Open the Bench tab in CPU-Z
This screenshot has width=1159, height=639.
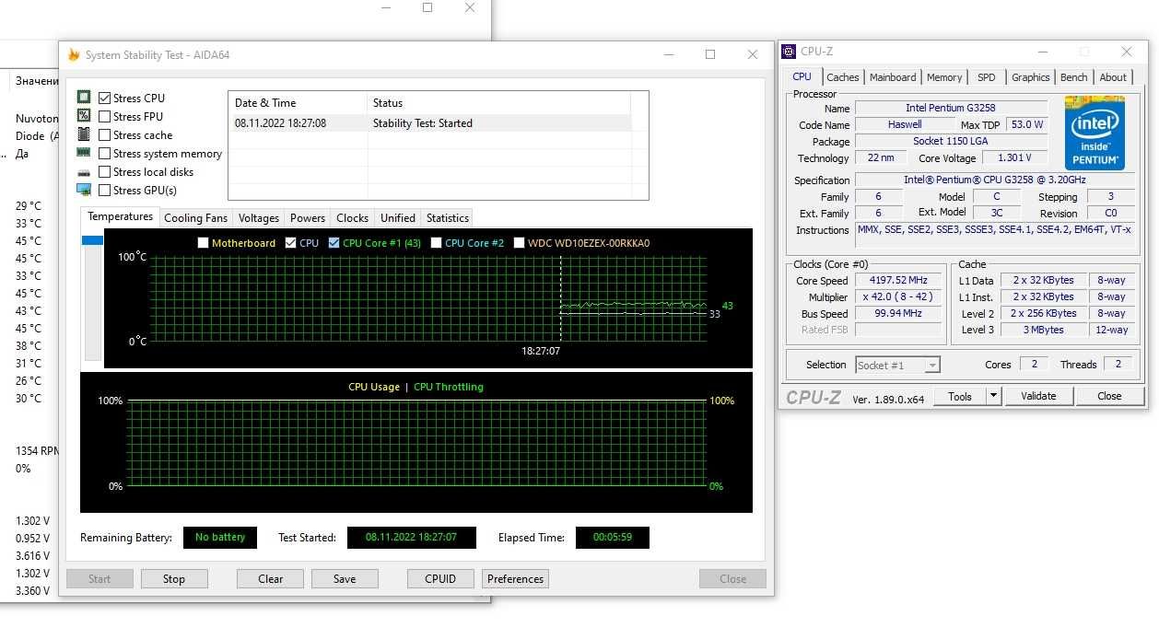(x=1074, y=77)
